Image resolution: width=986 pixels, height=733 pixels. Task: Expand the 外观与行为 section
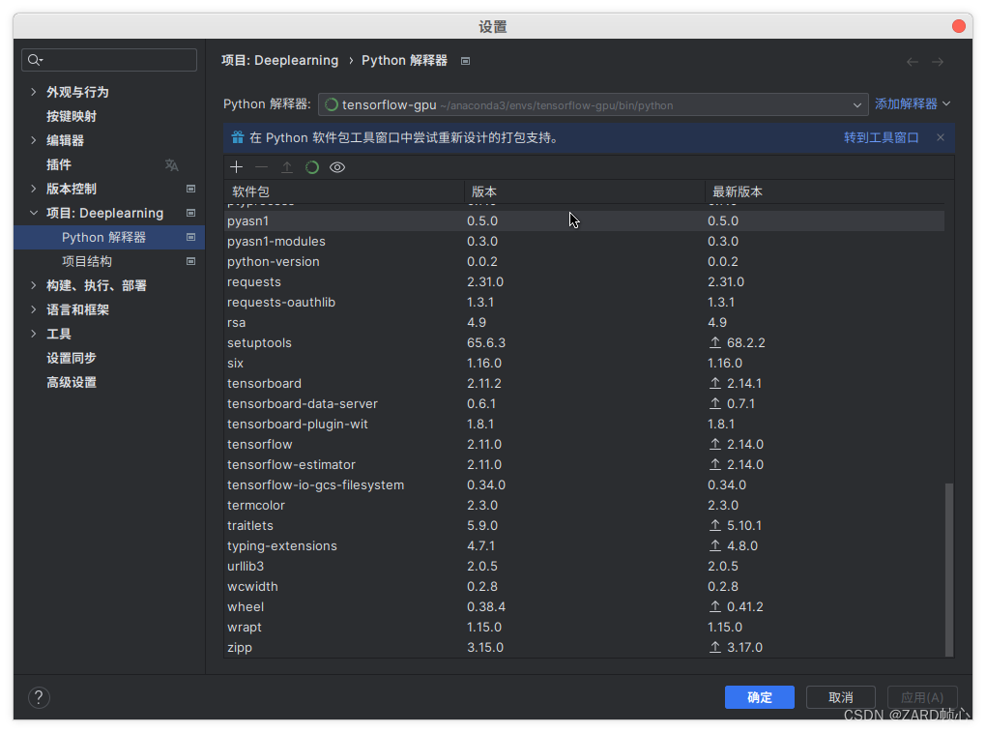pyautogui.click(x=33, y=92)
